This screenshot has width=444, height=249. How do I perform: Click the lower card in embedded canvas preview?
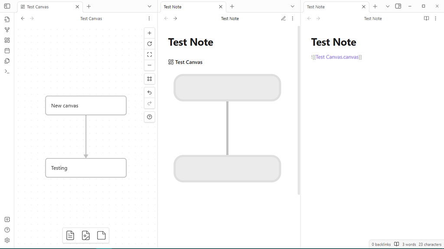pos(227,168)
